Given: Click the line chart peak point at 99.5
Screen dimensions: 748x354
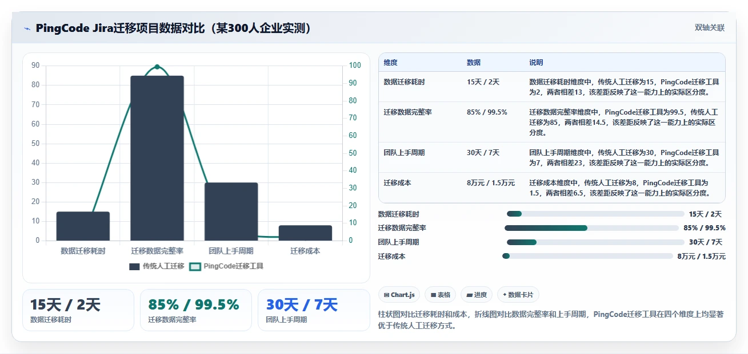Looking at the screenshot, I should tap(157, 67).
